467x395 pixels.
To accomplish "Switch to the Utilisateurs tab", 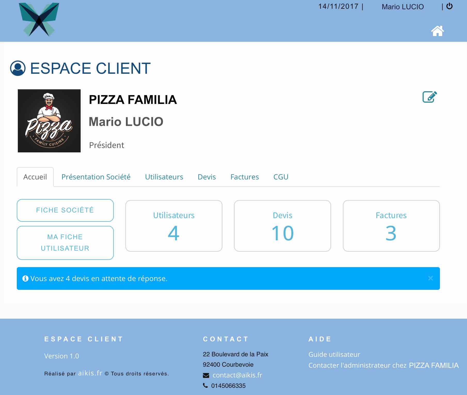I will pyautogui.click(x=164, y=177).
